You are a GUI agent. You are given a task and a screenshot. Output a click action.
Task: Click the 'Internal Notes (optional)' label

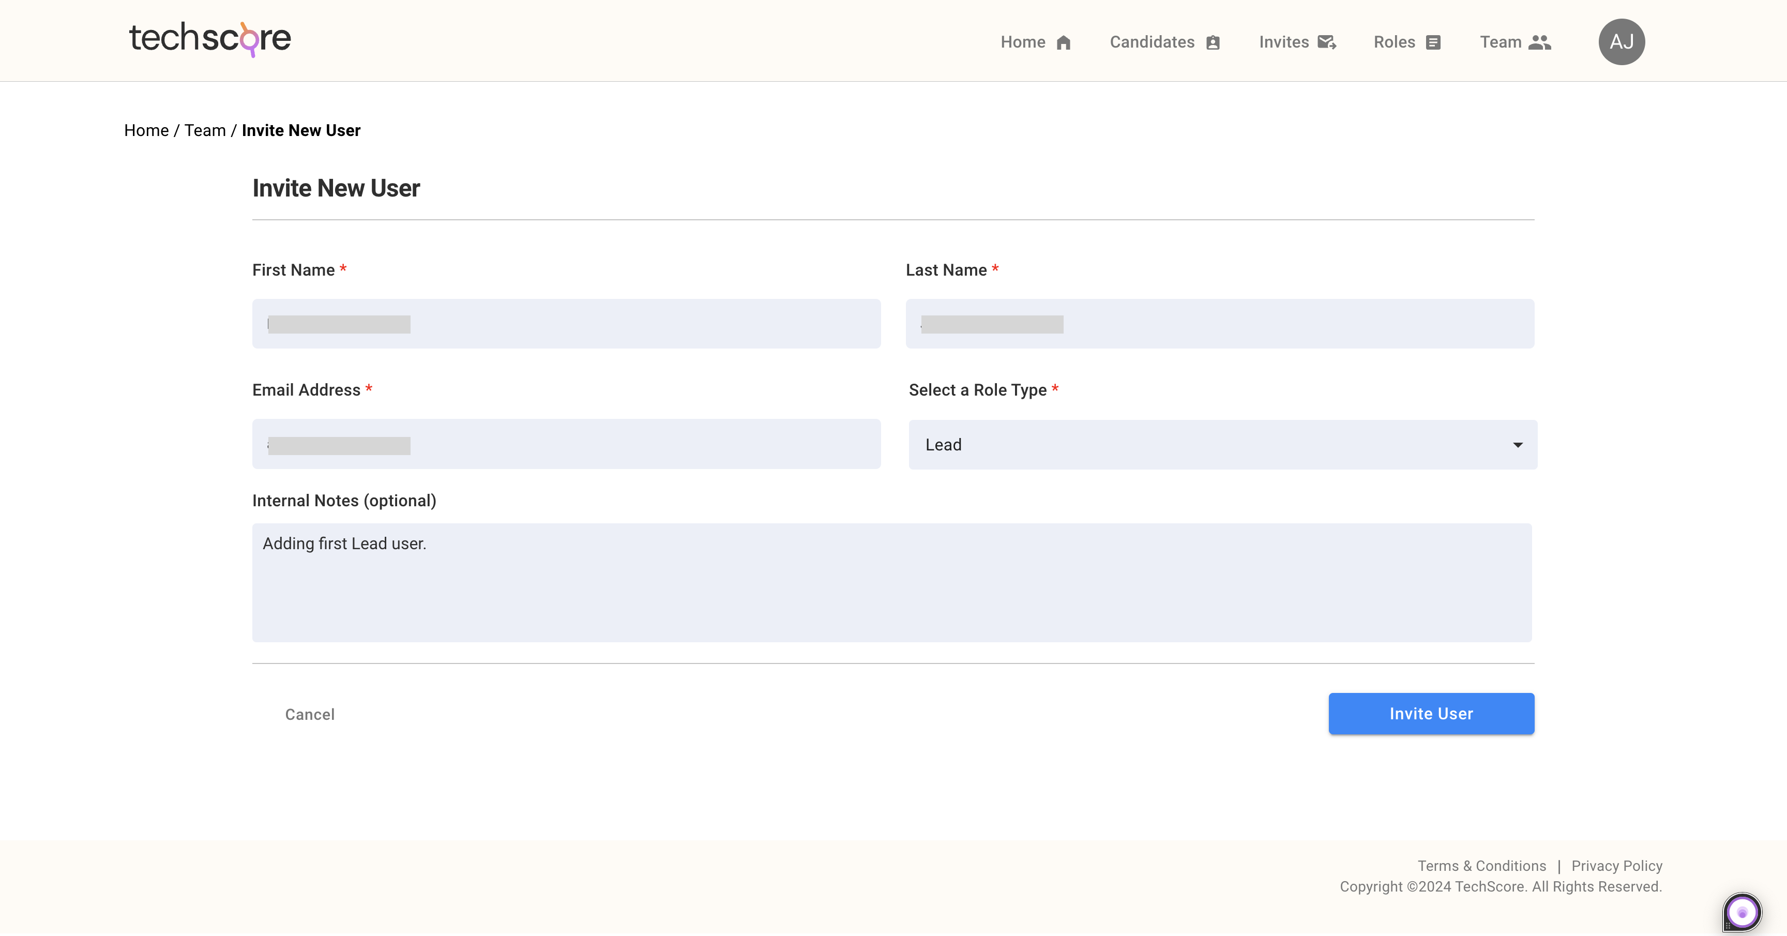344,501
